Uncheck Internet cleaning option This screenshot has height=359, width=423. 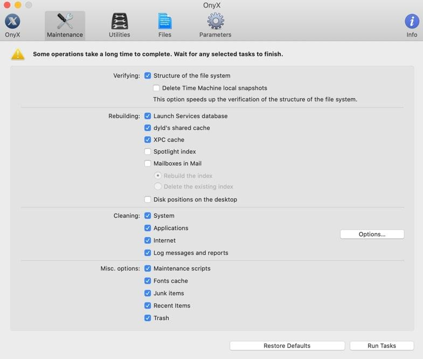tap(148, 240)
